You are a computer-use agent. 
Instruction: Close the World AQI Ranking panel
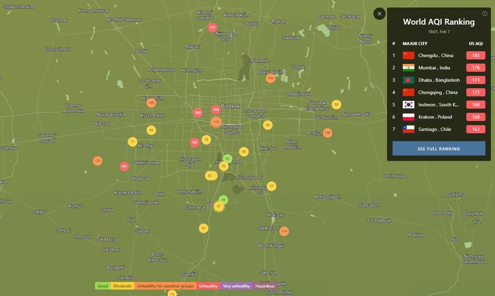[x=380, y=14]
